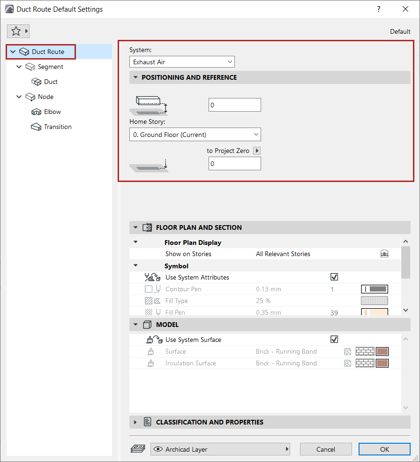Click the Cancel button

326,449
